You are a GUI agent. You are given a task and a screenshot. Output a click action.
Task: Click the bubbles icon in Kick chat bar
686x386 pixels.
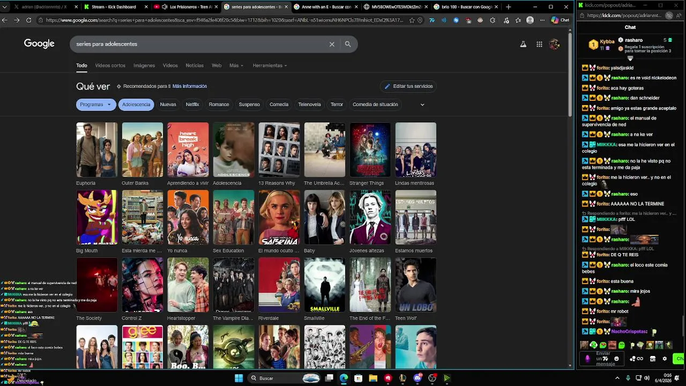(x=632, y=359)
